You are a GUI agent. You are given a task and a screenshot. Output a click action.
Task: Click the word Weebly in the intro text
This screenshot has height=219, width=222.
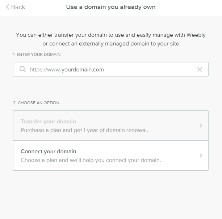(x=196, y=35)
